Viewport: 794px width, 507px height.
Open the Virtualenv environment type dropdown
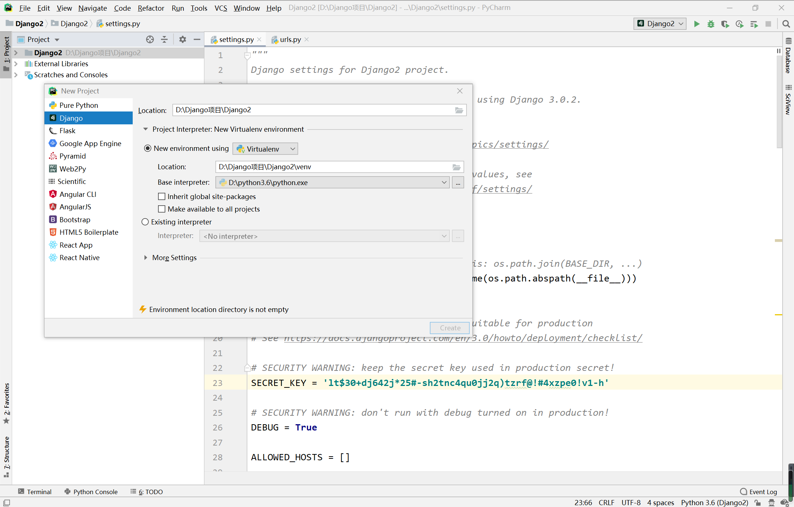(265, 149)
